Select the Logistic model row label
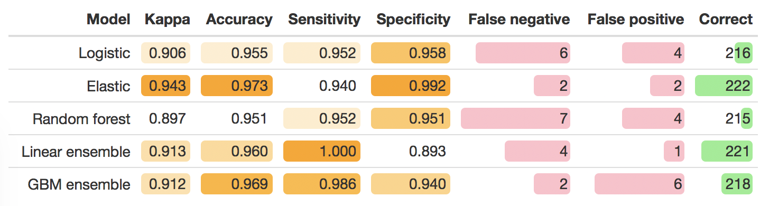Image resolution: width=760 pixels, height=206 pixels. coord(104,53)
